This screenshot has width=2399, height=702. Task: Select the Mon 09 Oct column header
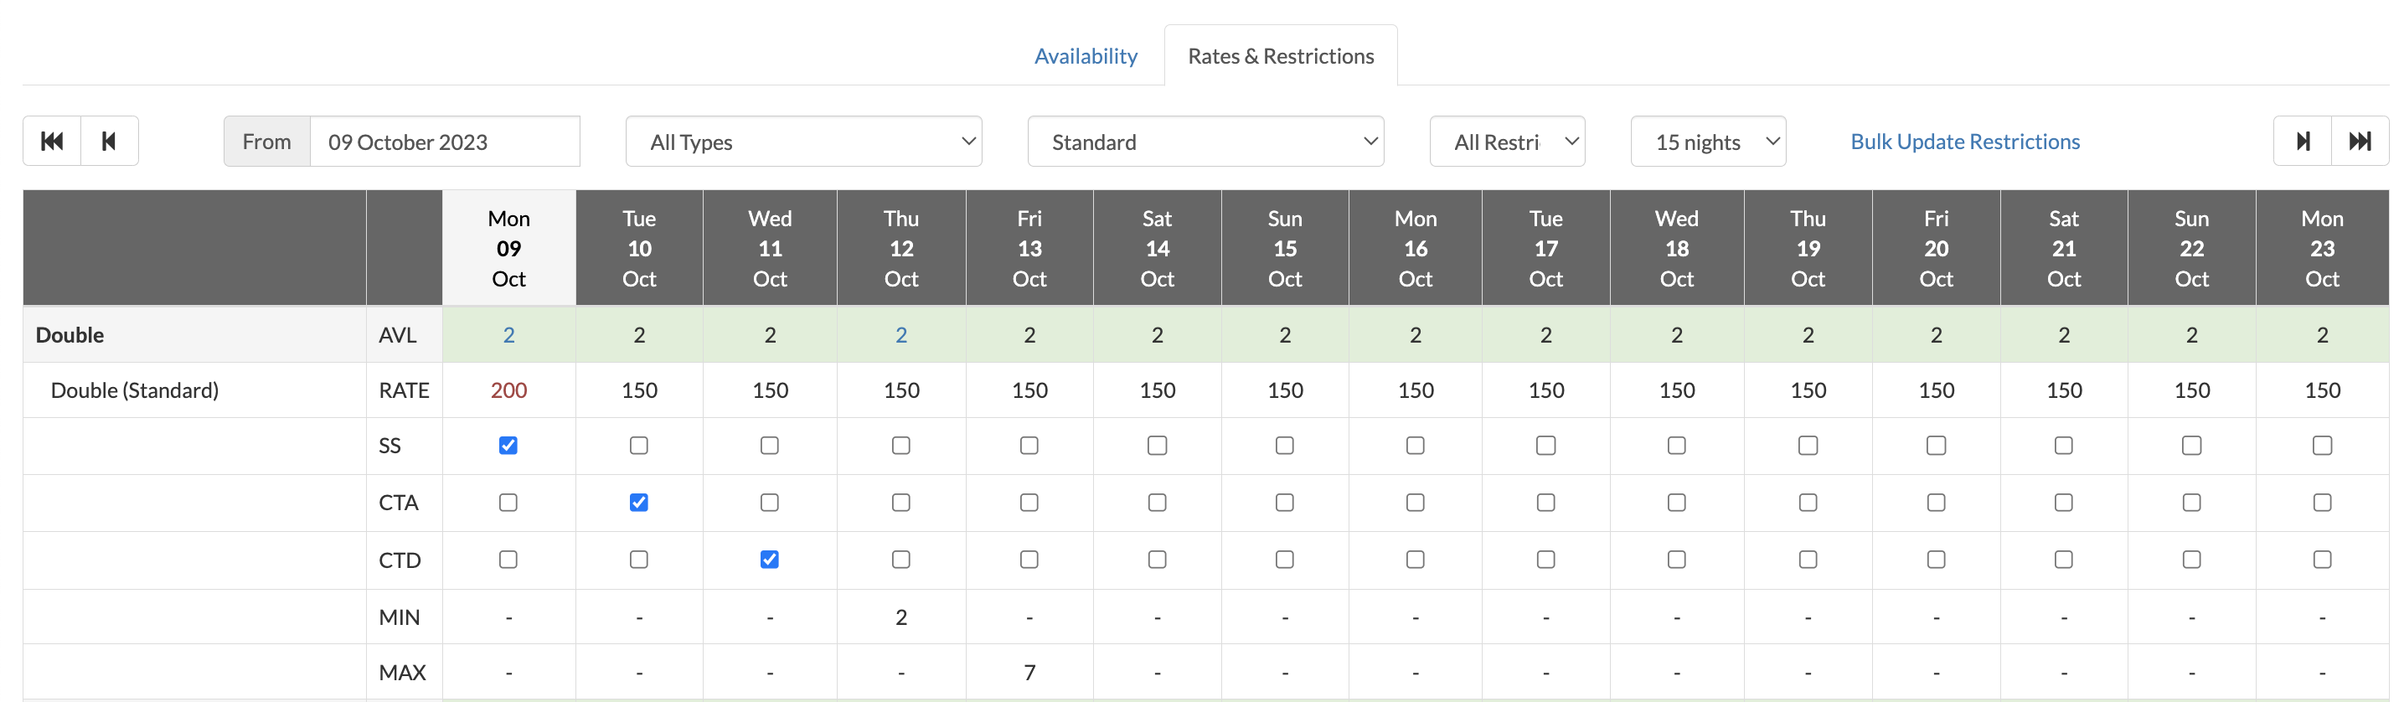point(509,249)
